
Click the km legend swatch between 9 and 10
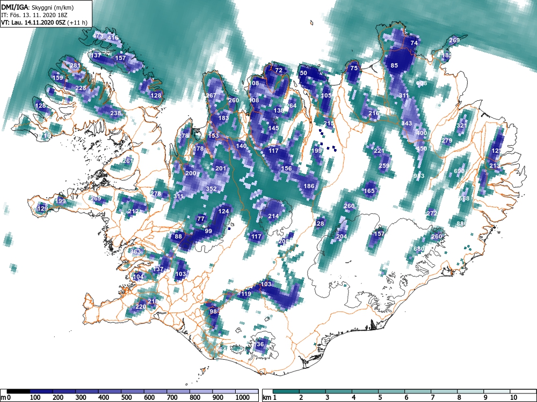click(x=497, y=392)
